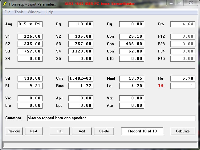Go to the Next record

pyautogui.click(x=34, y=131)
